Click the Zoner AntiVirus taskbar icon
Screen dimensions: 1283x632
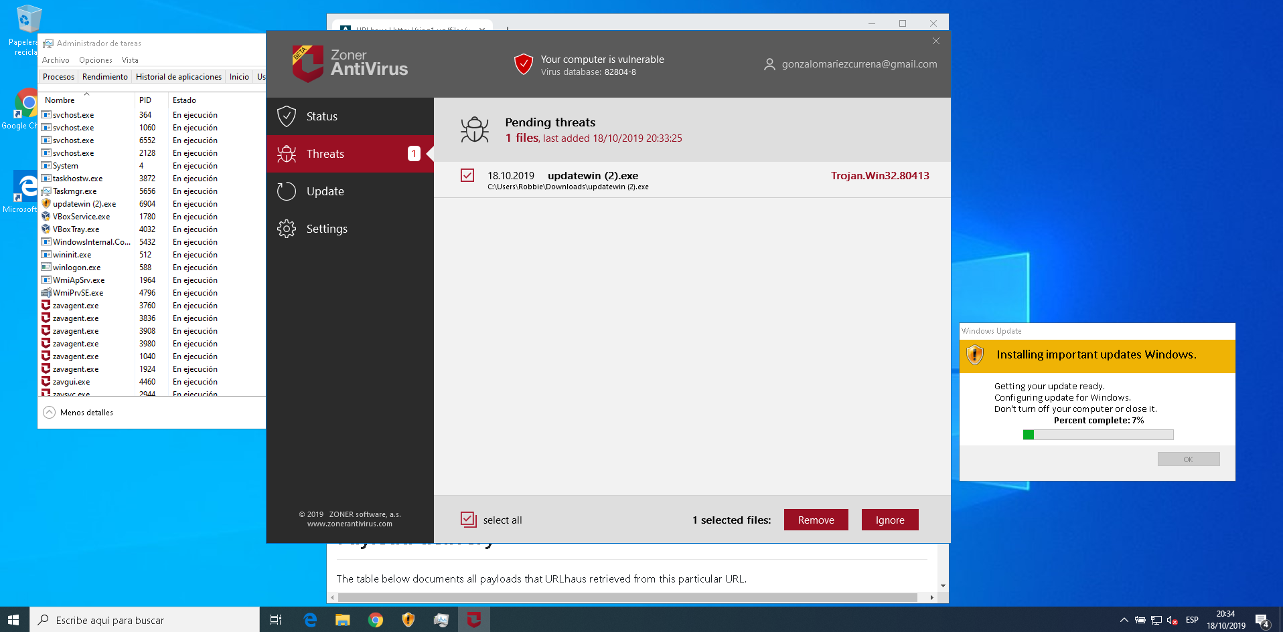(x=474, y=620)
